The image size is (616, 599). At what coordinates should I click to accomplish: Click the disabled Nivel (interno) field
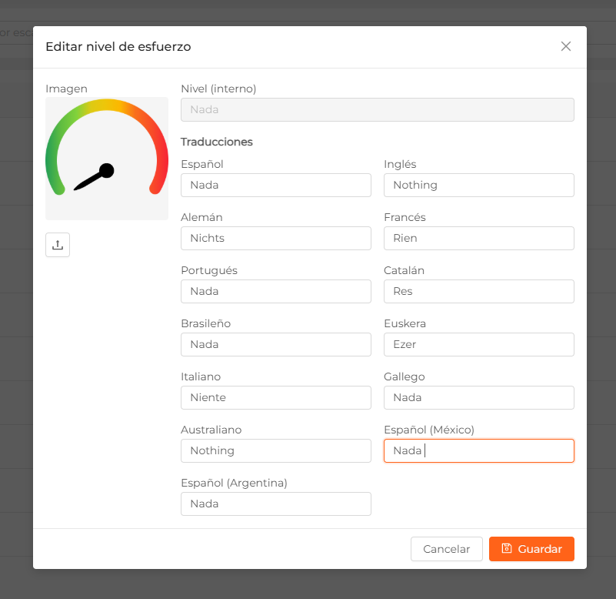pyautogui.click(x=377, y=109)
